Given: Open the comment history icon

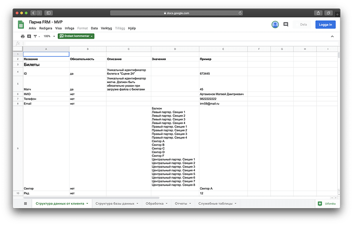Looking at the screenshot, I should pos(286,24).
